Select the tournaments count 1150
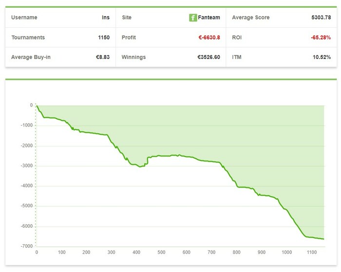Viewport: 341px width, 272px height. [104, 37]
